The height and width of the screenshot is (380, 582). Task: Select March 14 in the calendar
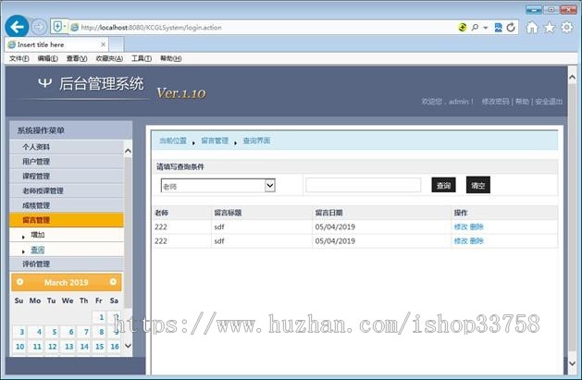(x=84, y=347)
